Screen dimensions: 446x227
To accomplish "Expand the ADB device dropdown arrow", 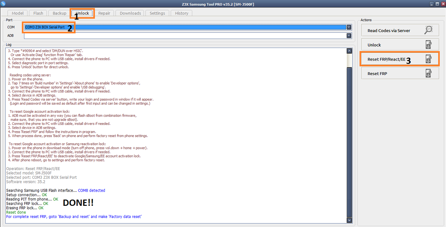I will click(349, 35).
